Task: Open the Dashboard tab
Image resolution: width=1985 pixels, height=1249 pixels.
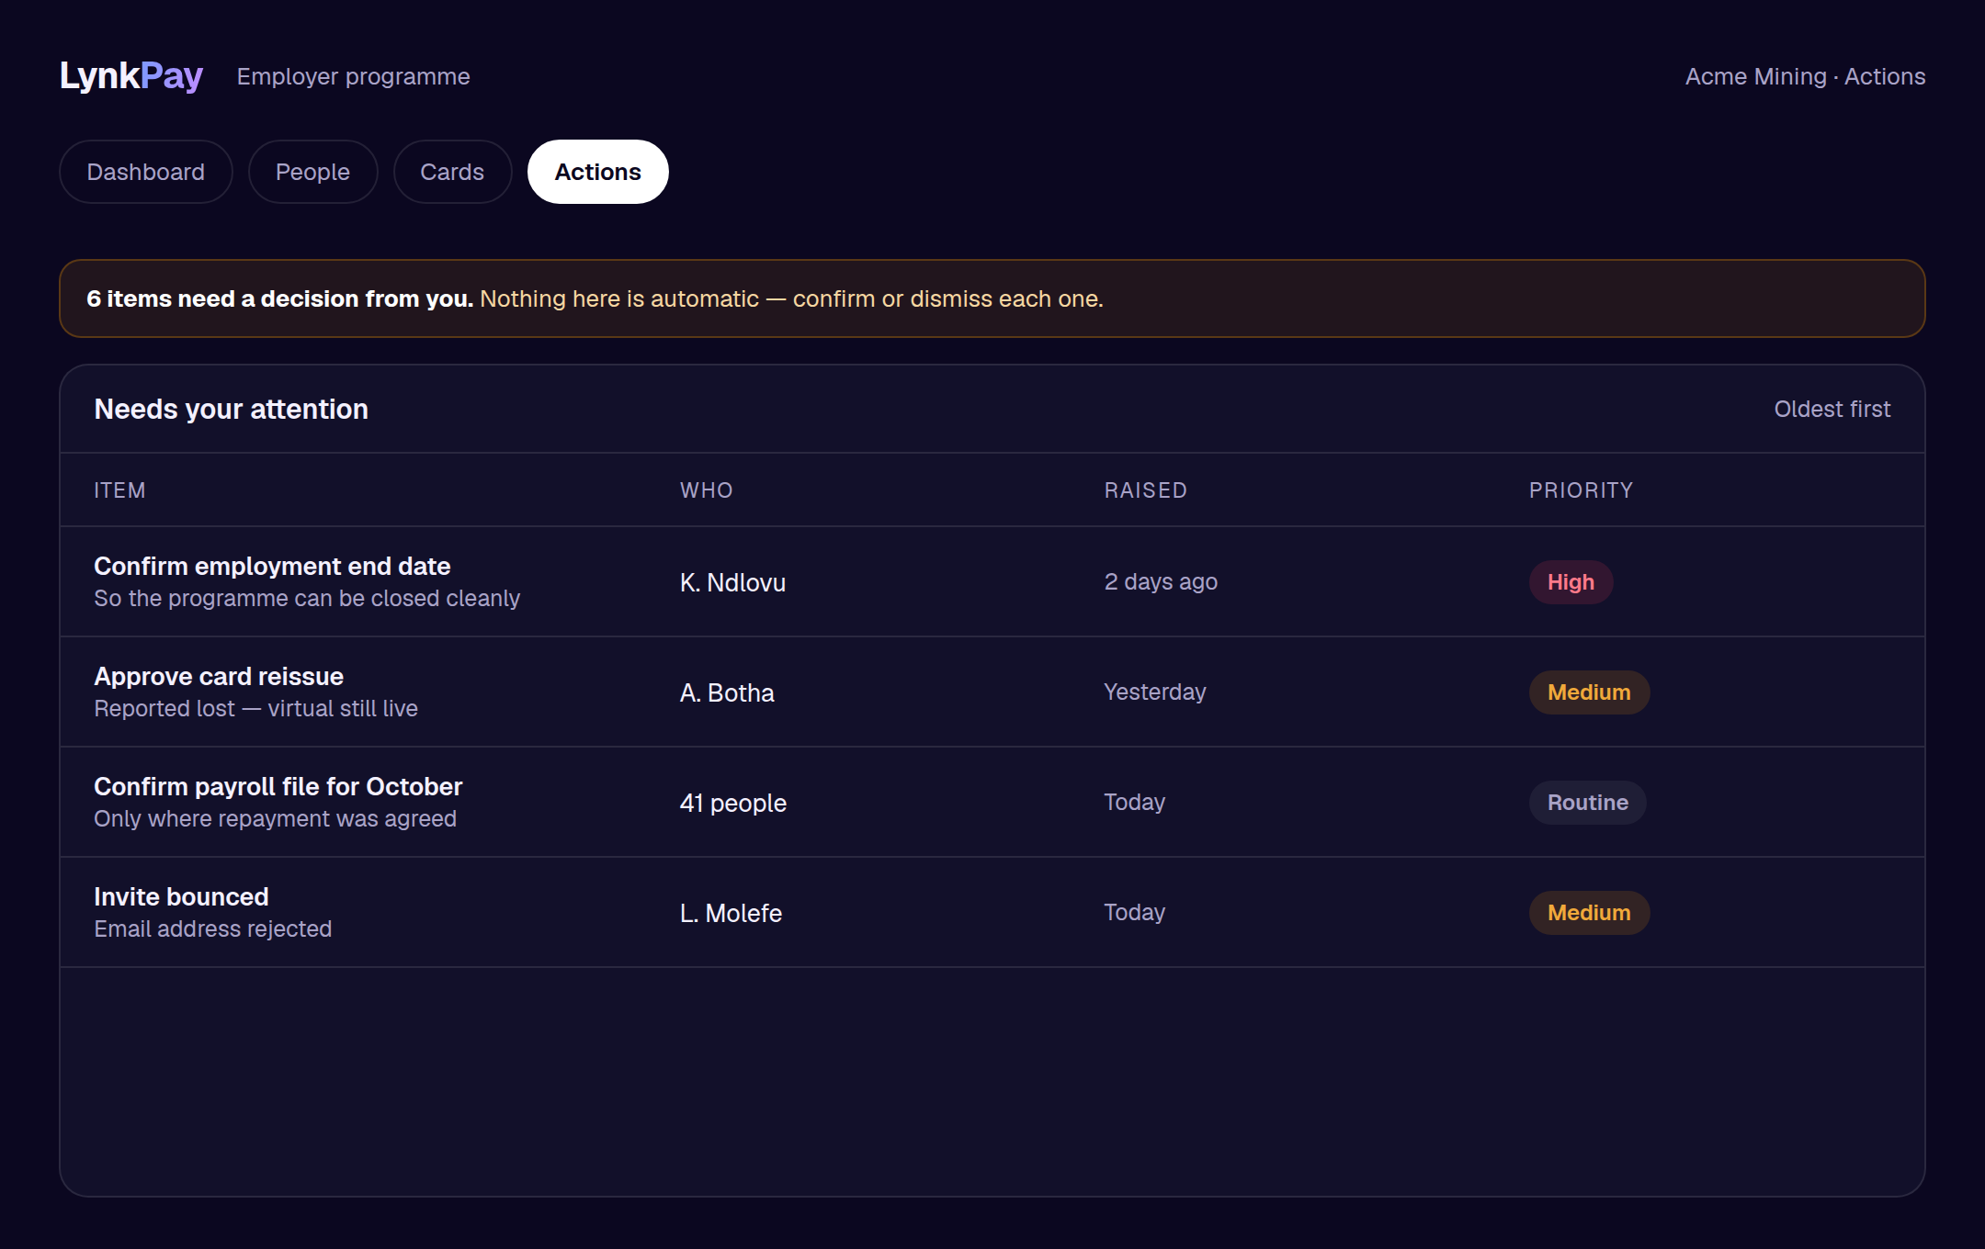Action: [x=145, y=172]
